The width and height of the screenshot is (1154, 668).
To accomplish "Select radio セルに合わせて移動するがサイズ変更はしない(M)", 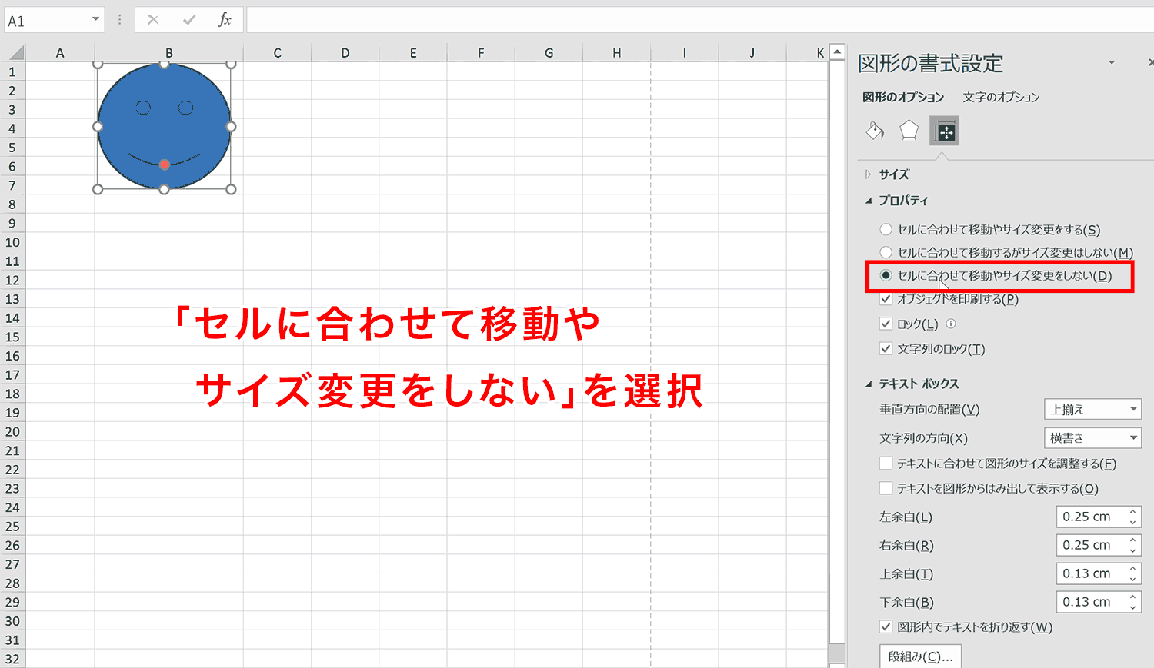I will click(x=886, y=252).
